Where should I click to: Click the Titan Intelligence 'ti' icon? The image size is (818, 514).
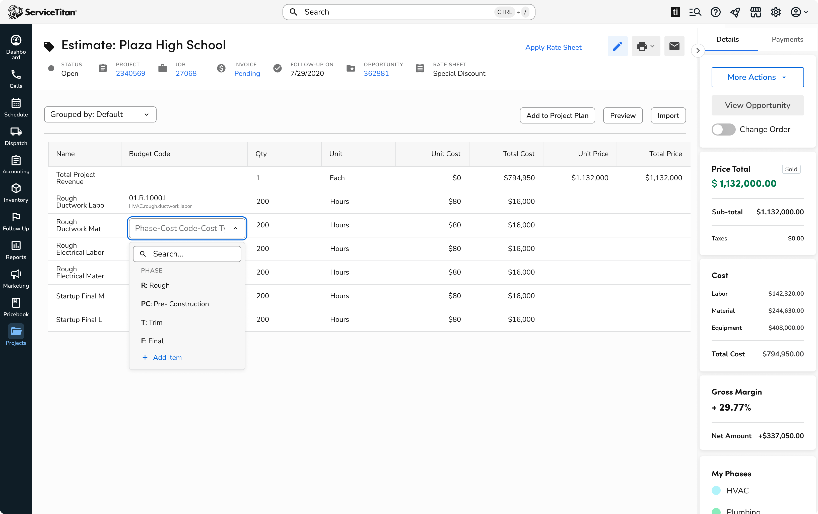point(675,12)
